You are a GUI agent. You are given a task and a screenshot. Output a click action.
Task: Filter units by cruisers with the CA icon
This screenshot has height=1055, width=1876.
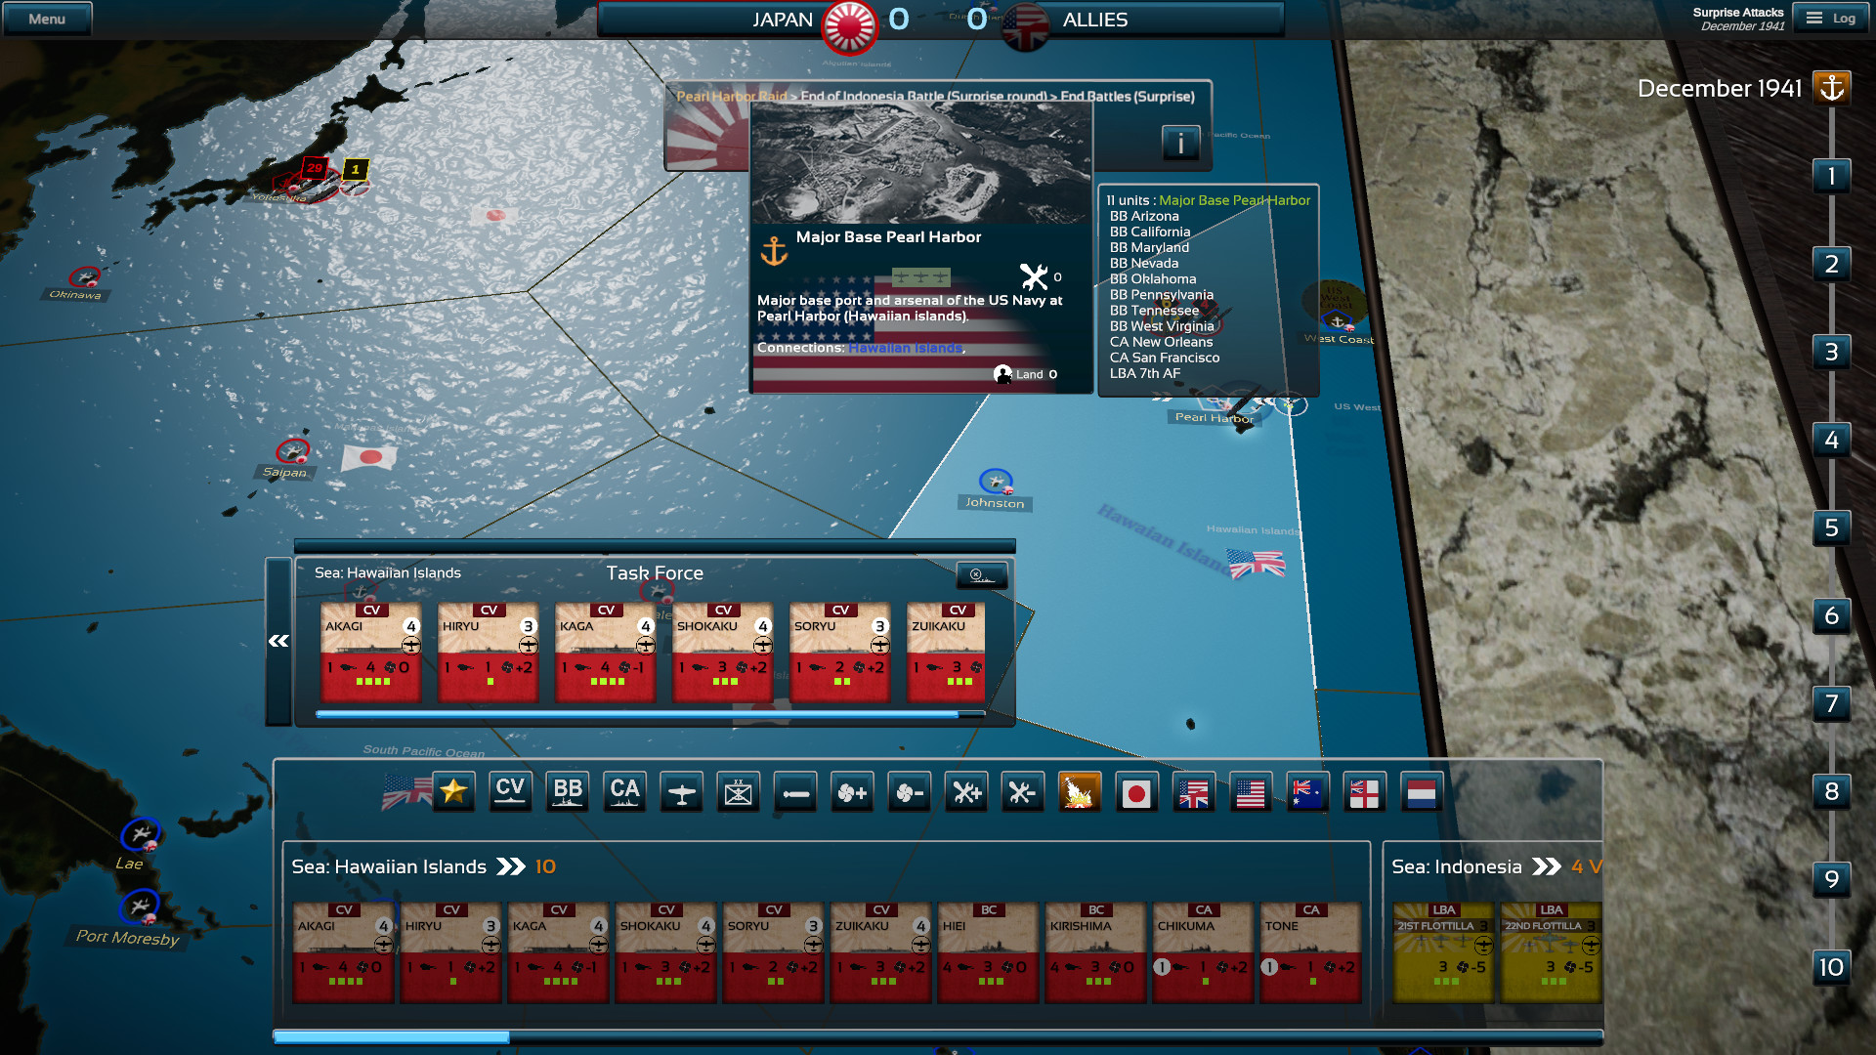pos(624,791)
